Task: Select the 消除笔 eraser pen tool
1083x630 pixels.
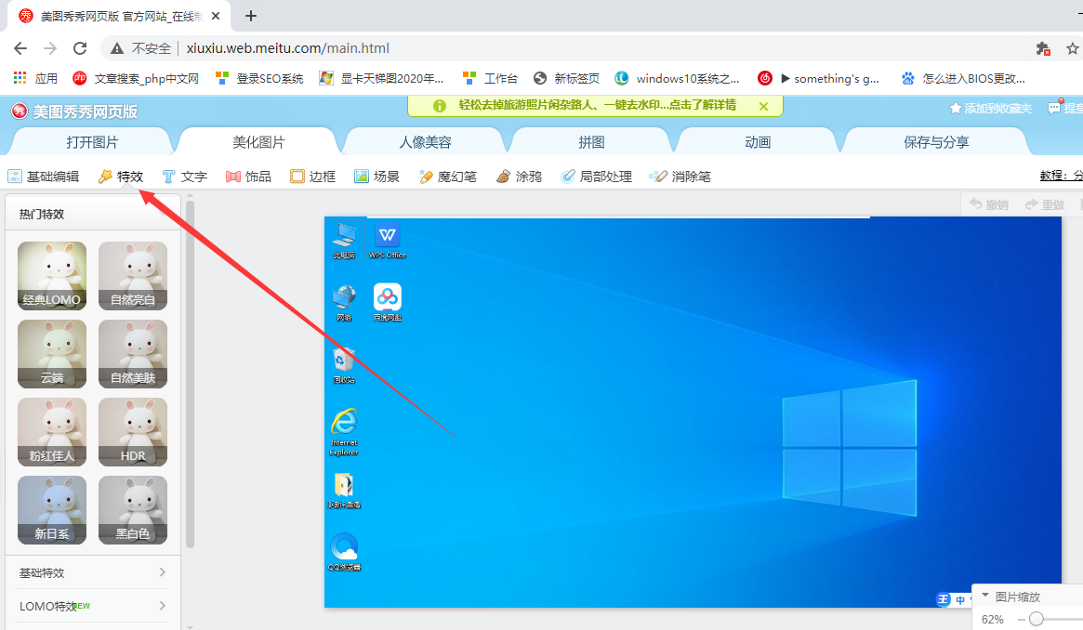Action: 680,177
